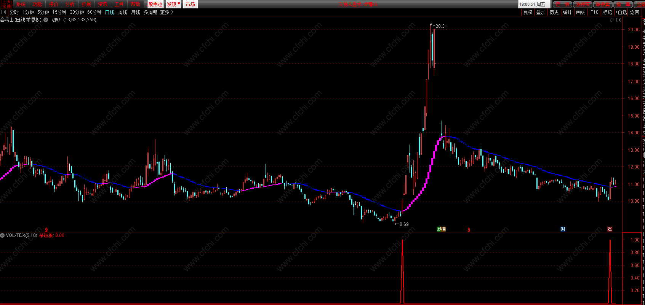
Task: Click the 统计 statistics button
Action: (x=568, y=12)
